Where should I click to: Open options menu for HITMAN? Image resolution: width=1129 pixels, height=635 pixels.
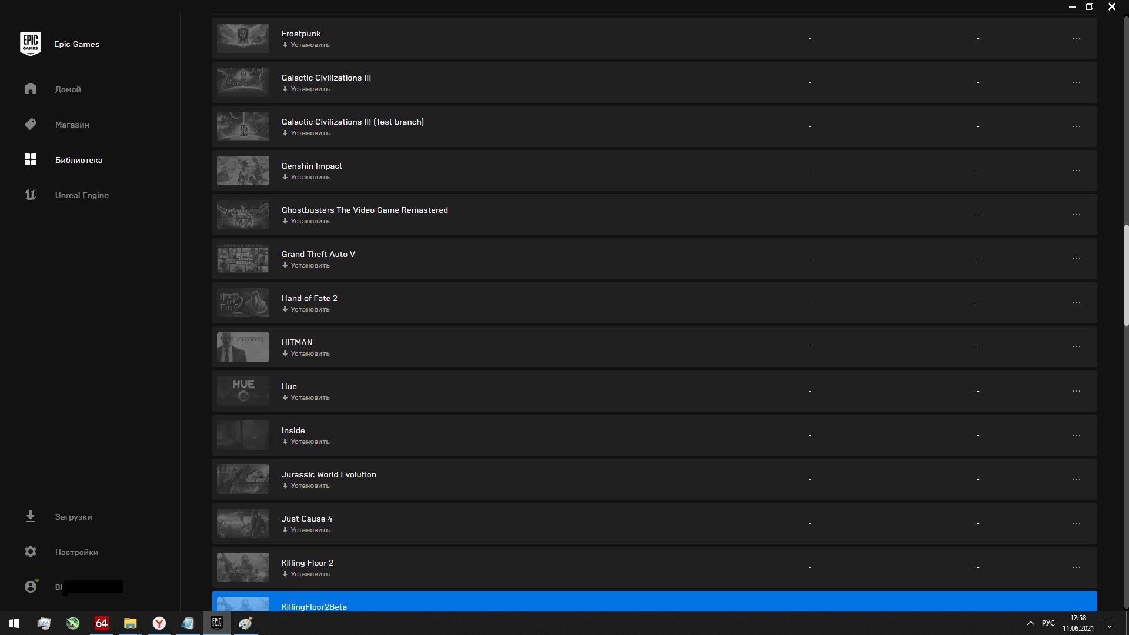[1076, 347]
